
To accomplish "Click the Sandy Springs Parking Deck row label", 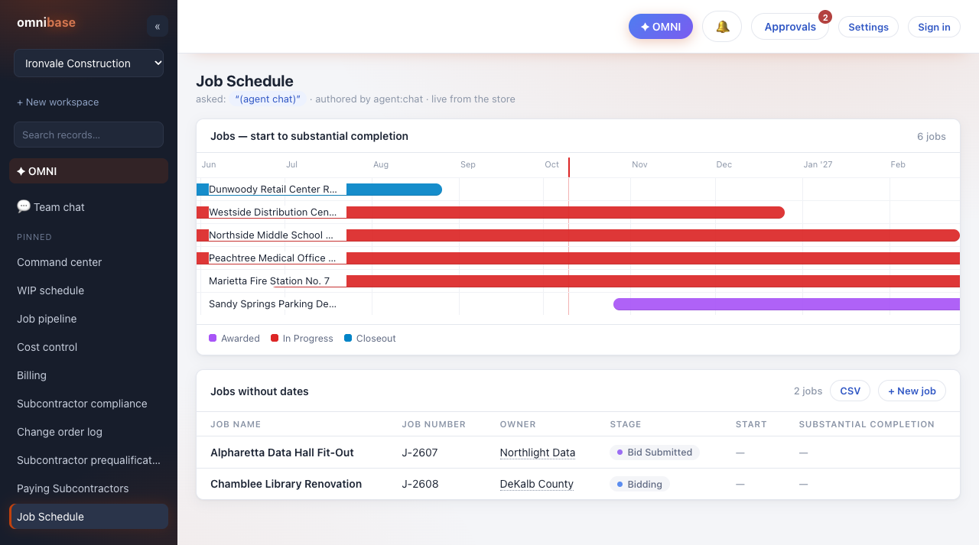I will [273, 304].
